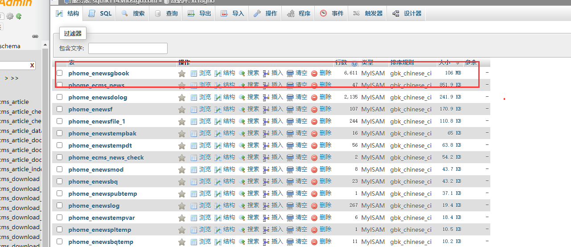Tick the checkbox for phome_enewsdolog

tap(60, 97)
